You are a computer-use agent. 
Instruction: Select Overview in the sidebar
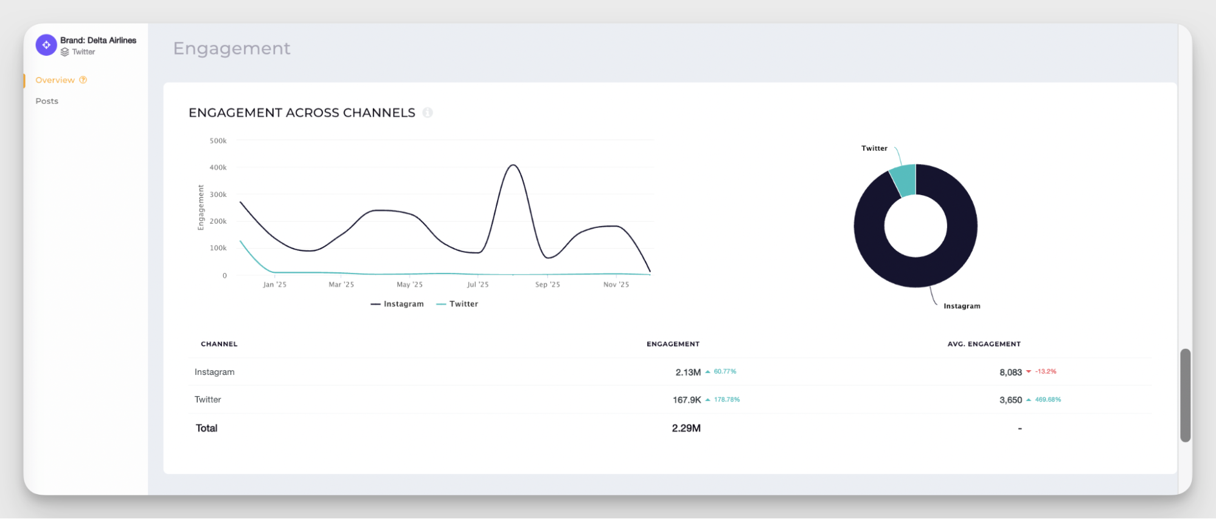click(55, 80)
